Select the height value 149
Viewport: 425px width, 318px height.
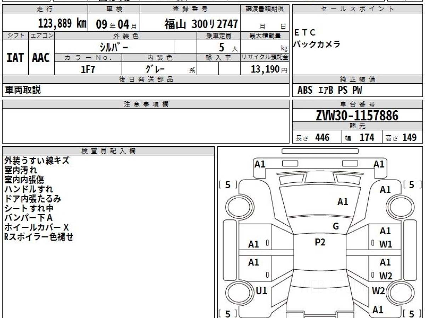click(409, 137)
